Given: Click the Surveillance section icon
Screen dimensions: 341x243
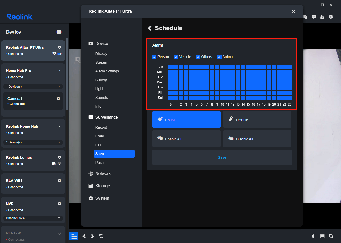Looking at the screenshot, I should 91,117.
